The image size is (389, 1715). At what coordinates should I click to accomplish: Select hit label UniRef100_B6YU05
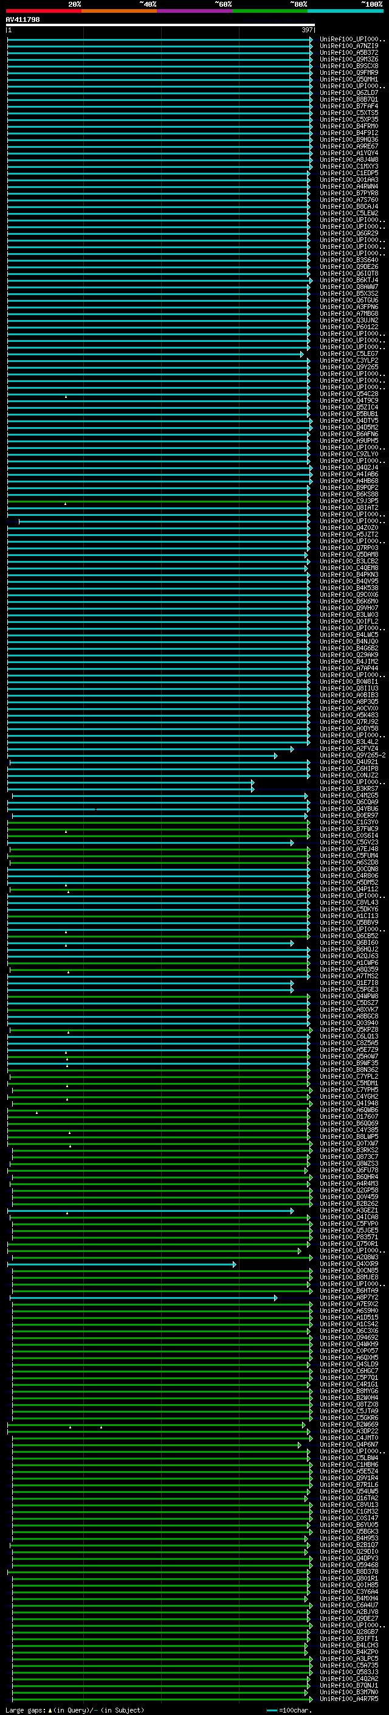point(349,1525)
